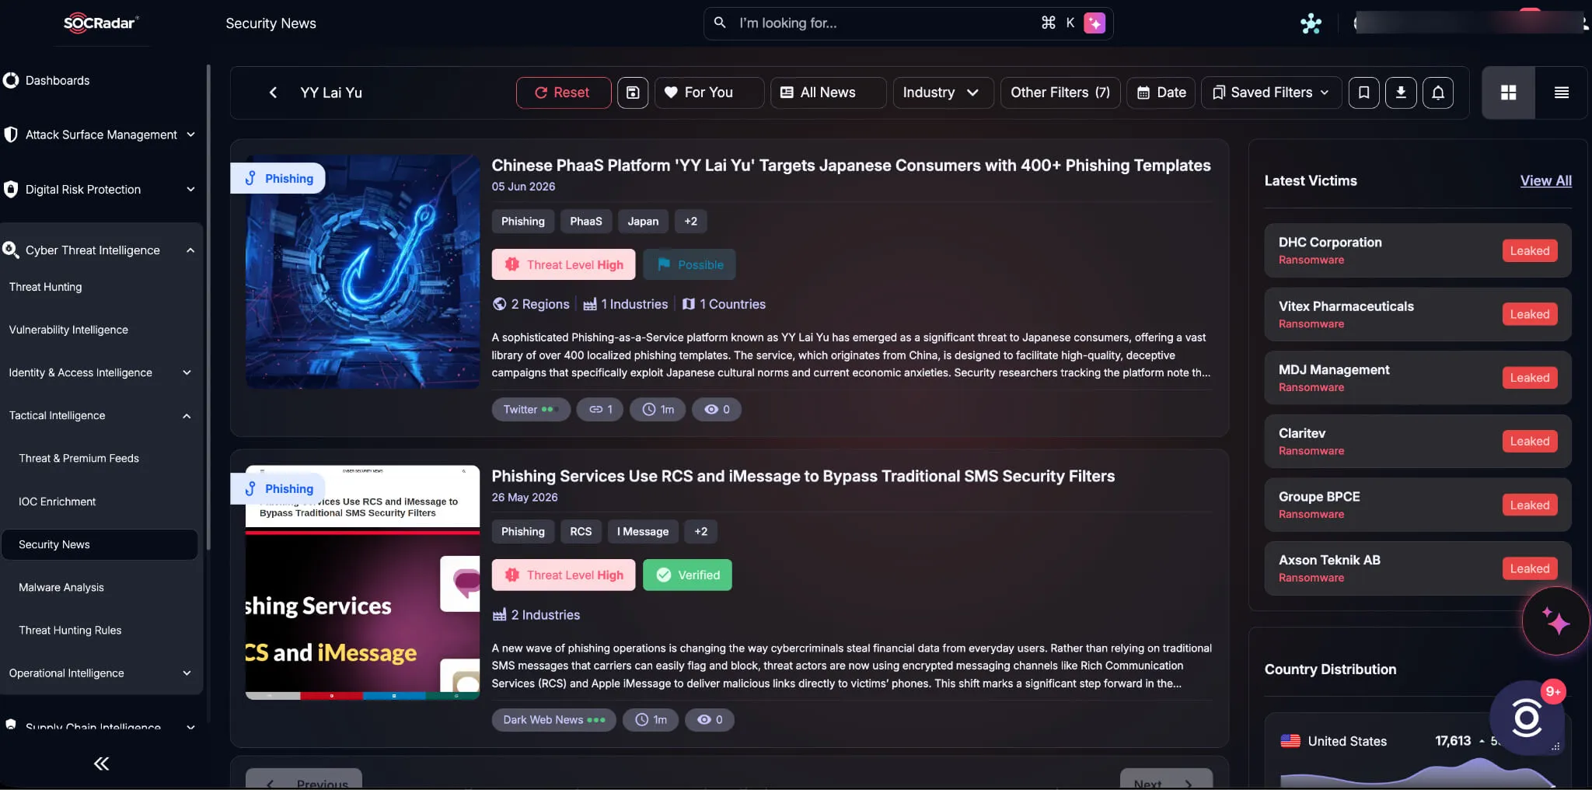1592x790 pixels.
Task: Click the 2 Industries icon
Action: coord(499,615)
